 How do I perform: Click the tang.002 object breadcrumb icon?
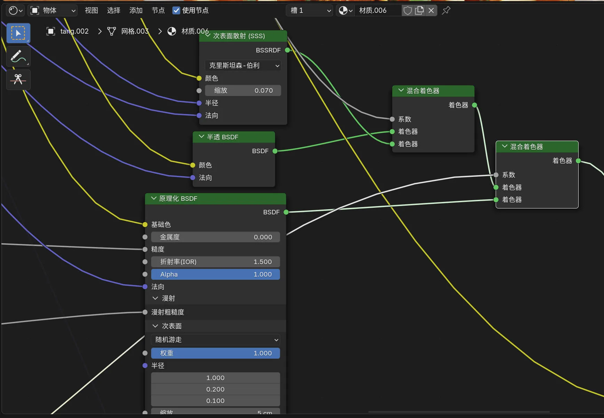51,31
